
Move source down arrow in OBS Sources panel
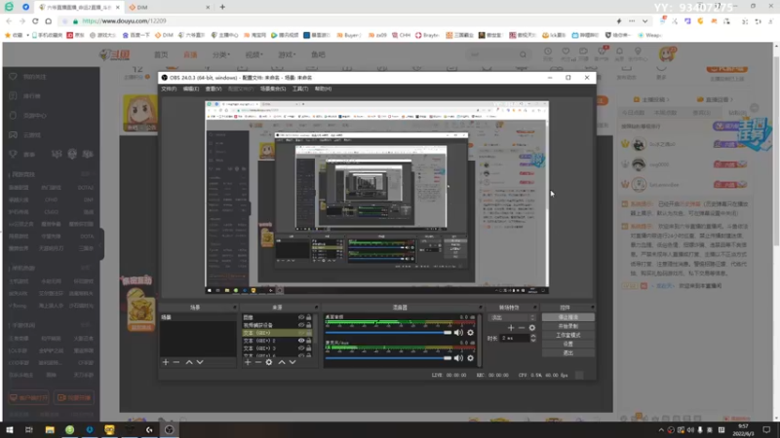coord(292,362)
